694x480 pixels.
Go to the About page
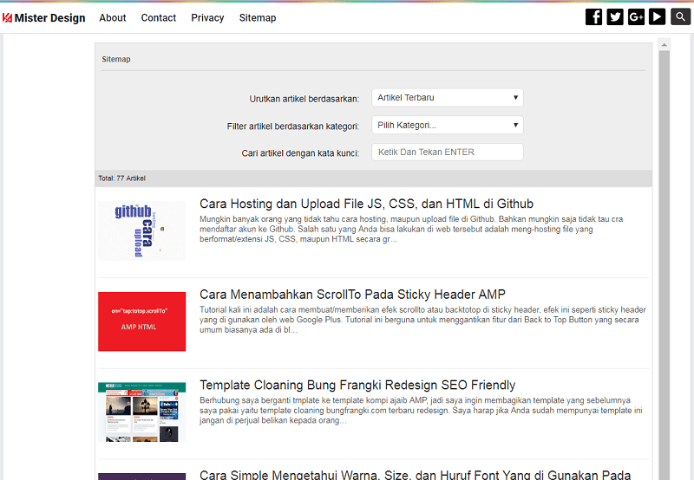point(113,17)
